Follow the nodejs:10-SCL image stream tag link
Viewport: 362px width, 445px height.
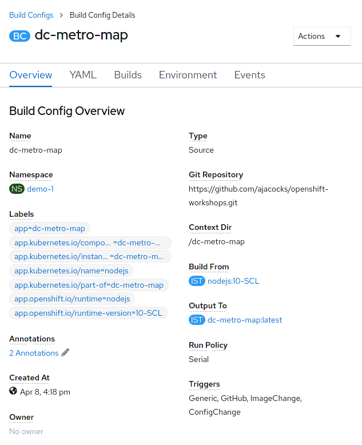(233, 281)
